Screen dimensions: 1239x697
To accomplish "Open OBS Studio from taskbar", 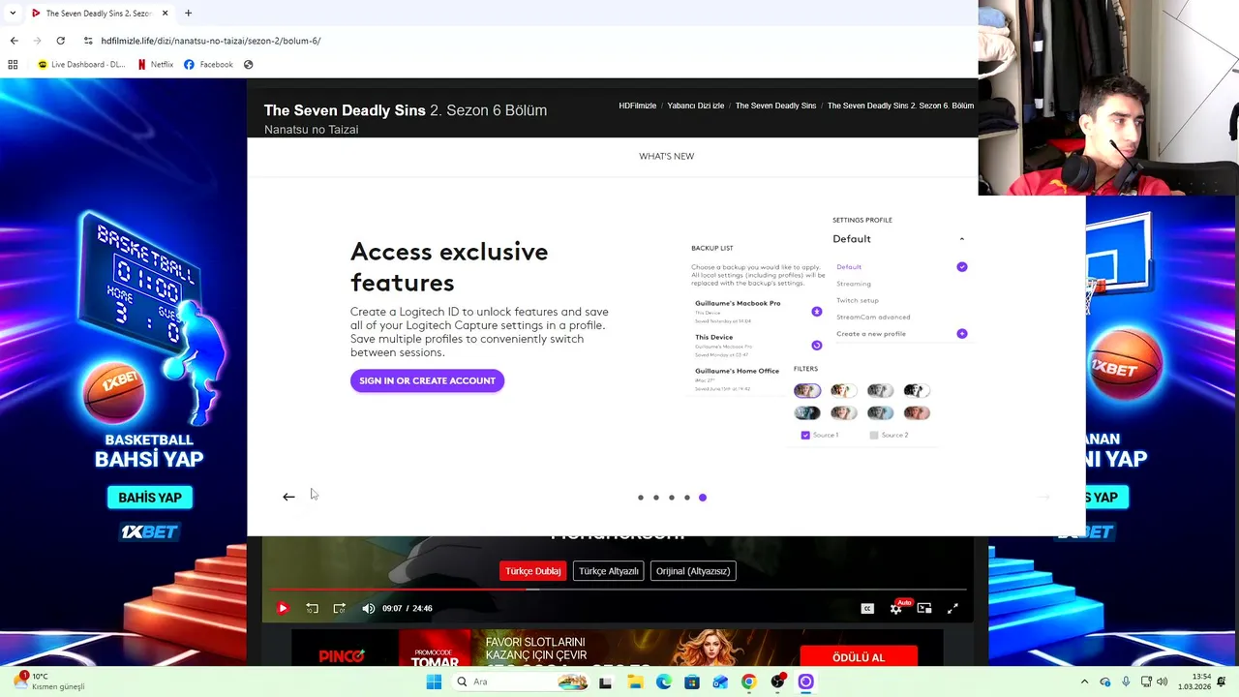I will coord(777,682).
